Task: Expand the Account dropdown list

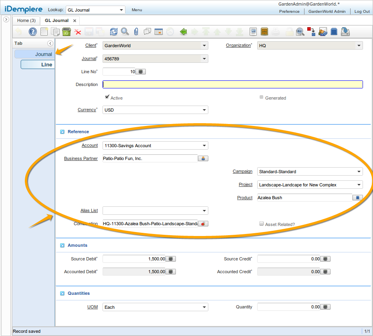Action: point(204,146)
